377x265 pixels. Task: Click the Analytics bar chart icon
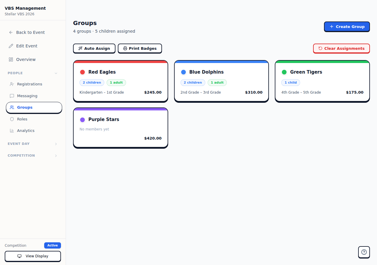pyautogui.click(x=12, y=130)
